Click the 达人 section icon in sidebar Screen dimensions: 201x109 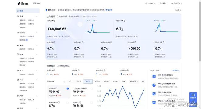(18, 71)
